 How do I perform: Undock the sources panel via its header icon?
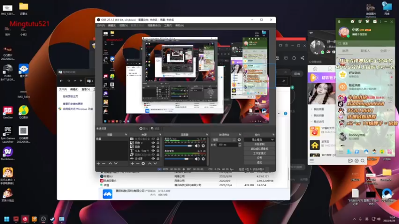tap(160, 134)
